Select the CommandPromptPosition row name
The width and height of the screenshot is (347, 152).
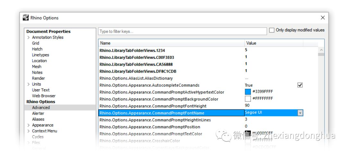150,127
